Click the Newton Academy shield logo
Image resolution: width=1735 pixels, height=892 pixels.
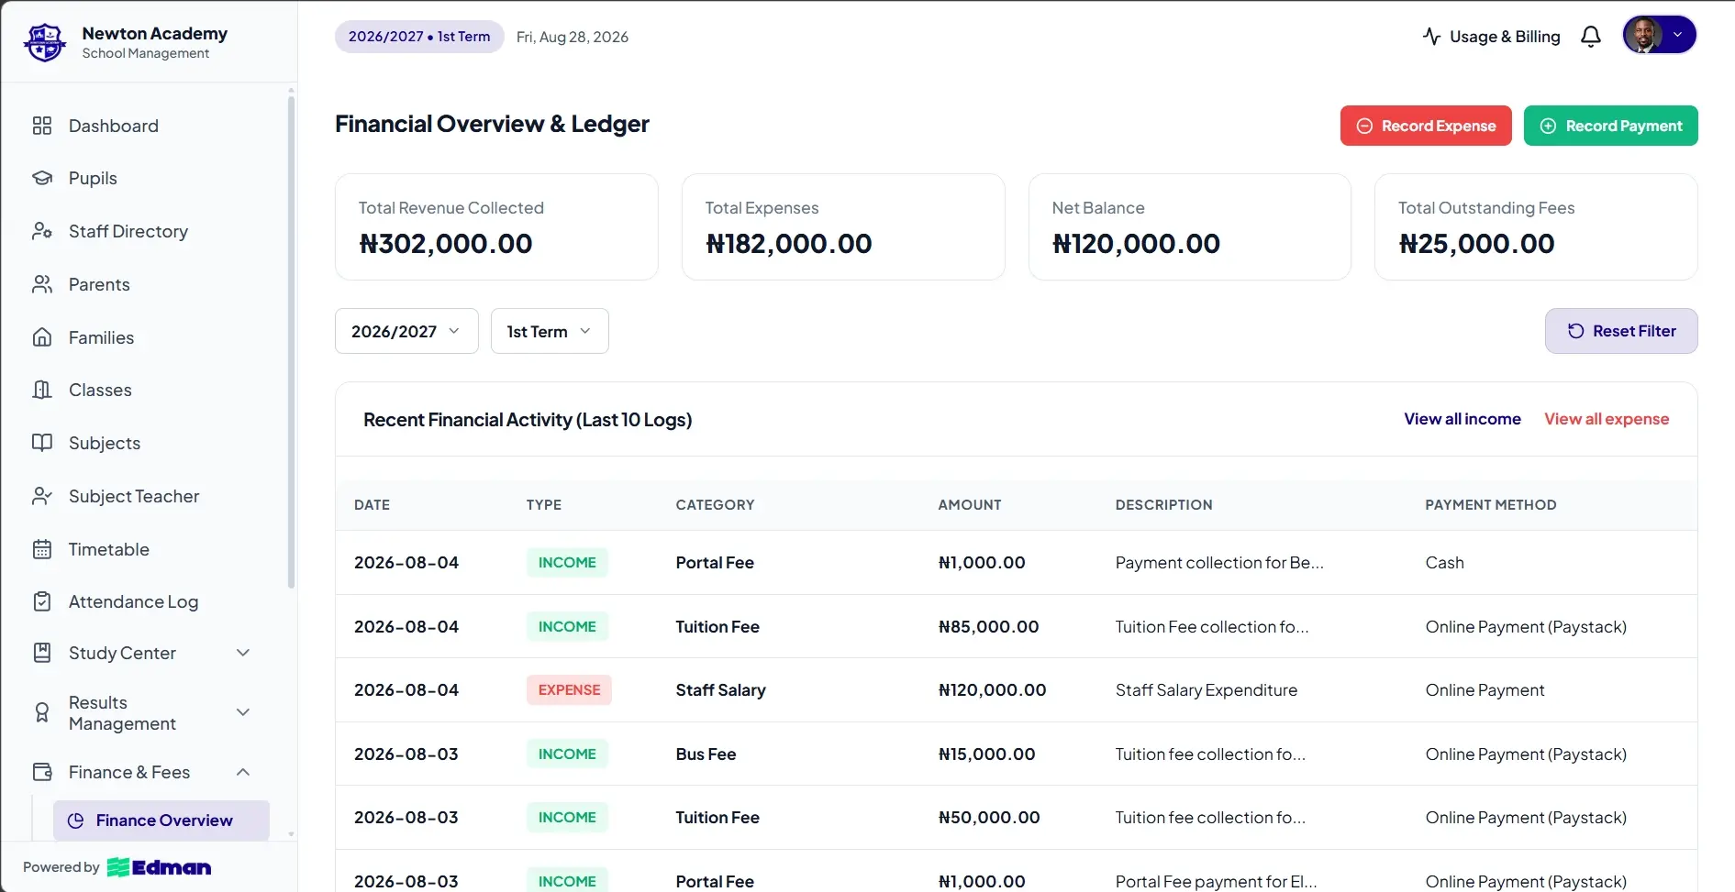[45, 42]
